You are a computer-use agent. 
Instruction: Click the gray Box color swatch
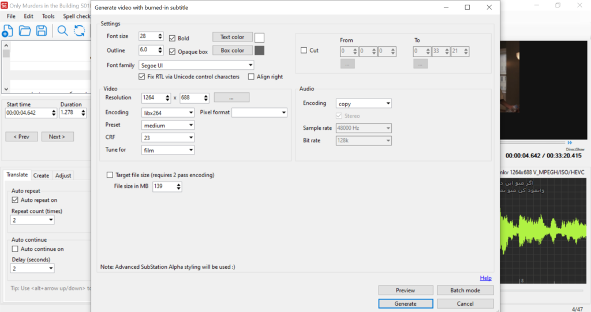(x=260, y=51)
